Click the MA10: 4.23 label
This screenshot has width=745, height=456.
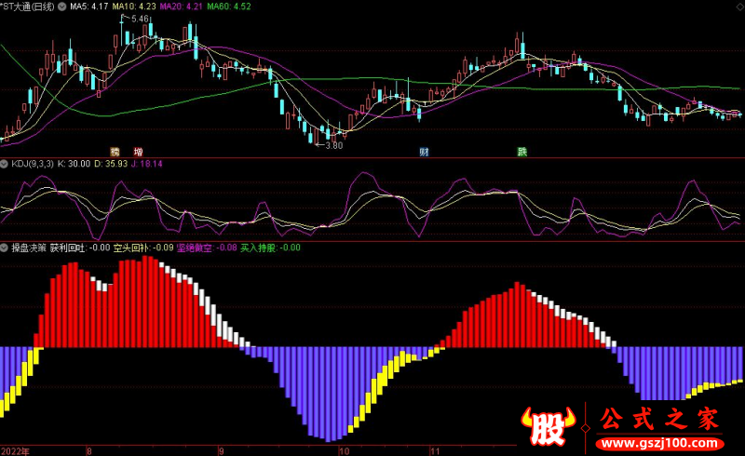pyautogui.click(x=134, y=7)
